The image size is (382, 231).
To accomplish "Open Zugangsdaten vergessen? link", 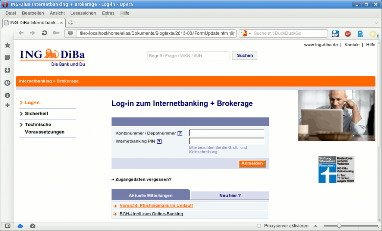I will pyautogui.click(x=143, y=180).
